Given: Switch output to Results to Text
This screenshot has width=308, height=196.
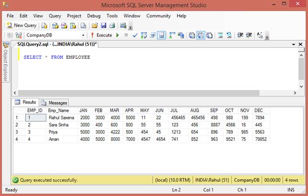Looking at the screenshot, I should click(192, 35).
